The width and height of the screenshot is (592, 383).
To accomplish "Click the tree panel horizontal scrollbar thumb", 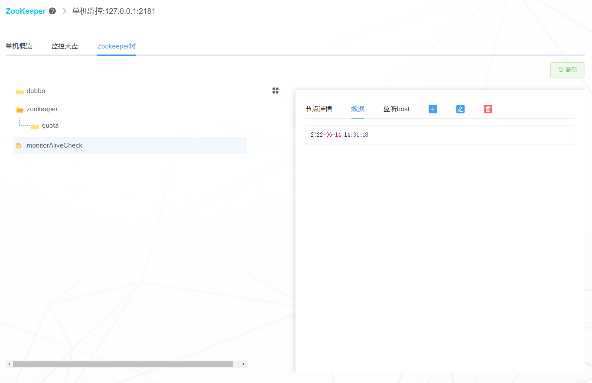I will [x=123, y=364].
